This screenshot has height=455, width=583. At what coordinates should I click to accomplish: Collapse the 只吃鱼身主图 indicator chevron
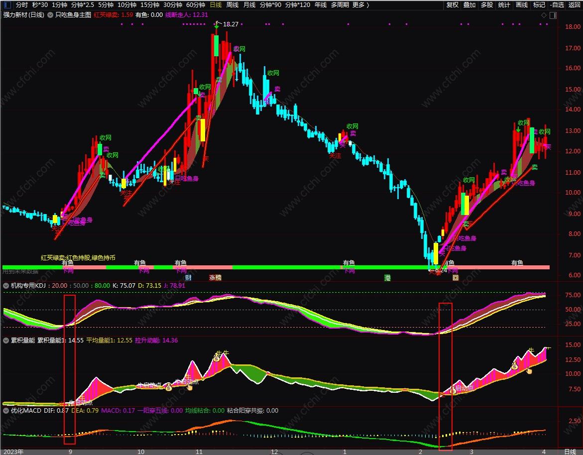pos(50,15)
